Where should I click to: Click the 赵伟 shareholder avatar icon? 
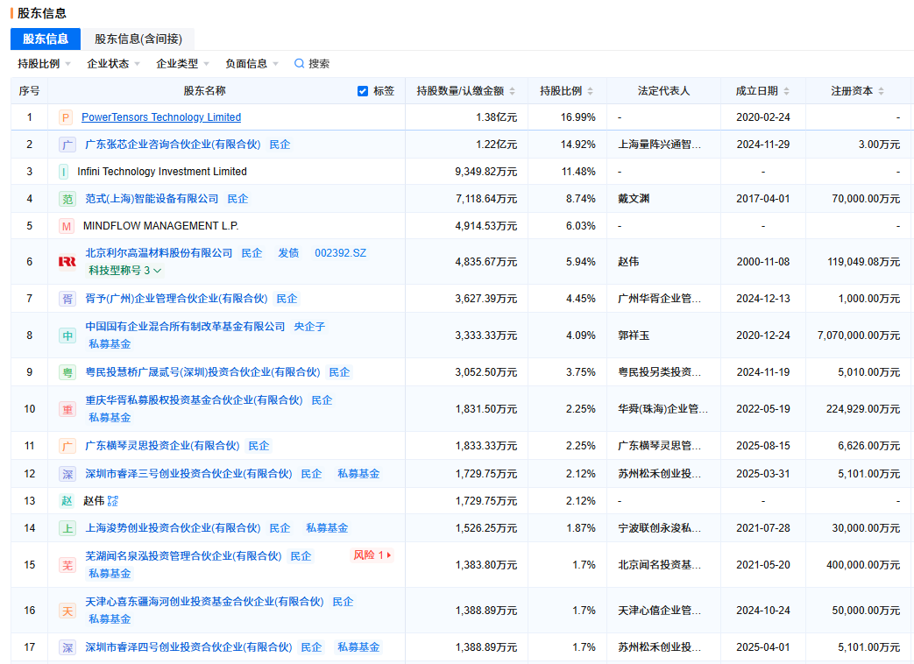click(x=67, y=501)
